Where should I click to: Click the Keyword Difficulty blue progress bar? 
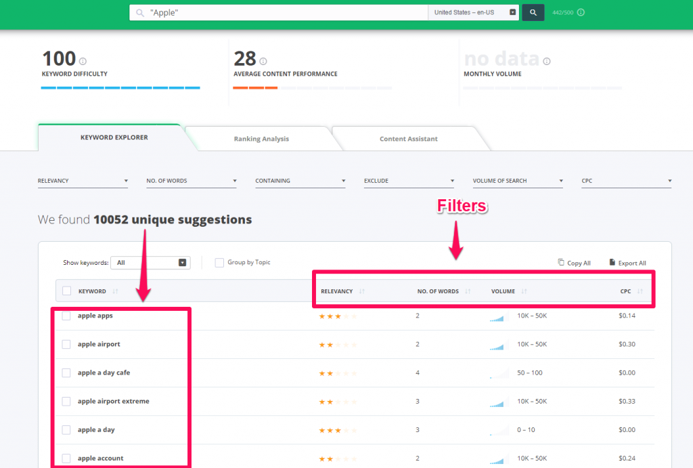(x=120, y=88)
